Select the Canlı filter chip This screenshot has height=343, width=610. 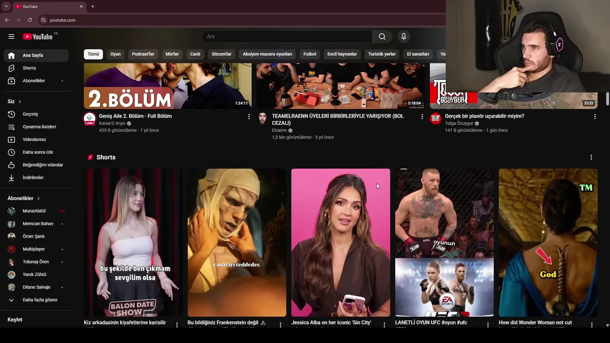(195, 54)
